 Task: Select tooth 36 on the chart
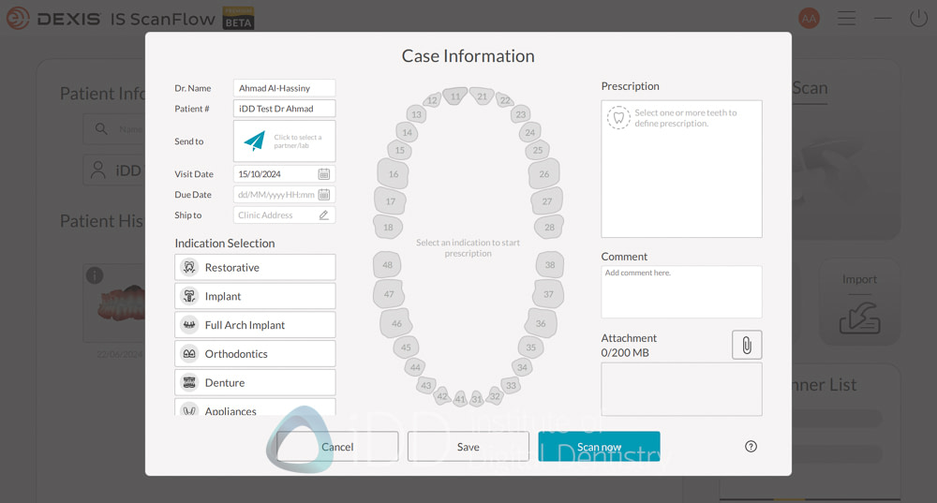pyautogui.click(x=541, y=323)
